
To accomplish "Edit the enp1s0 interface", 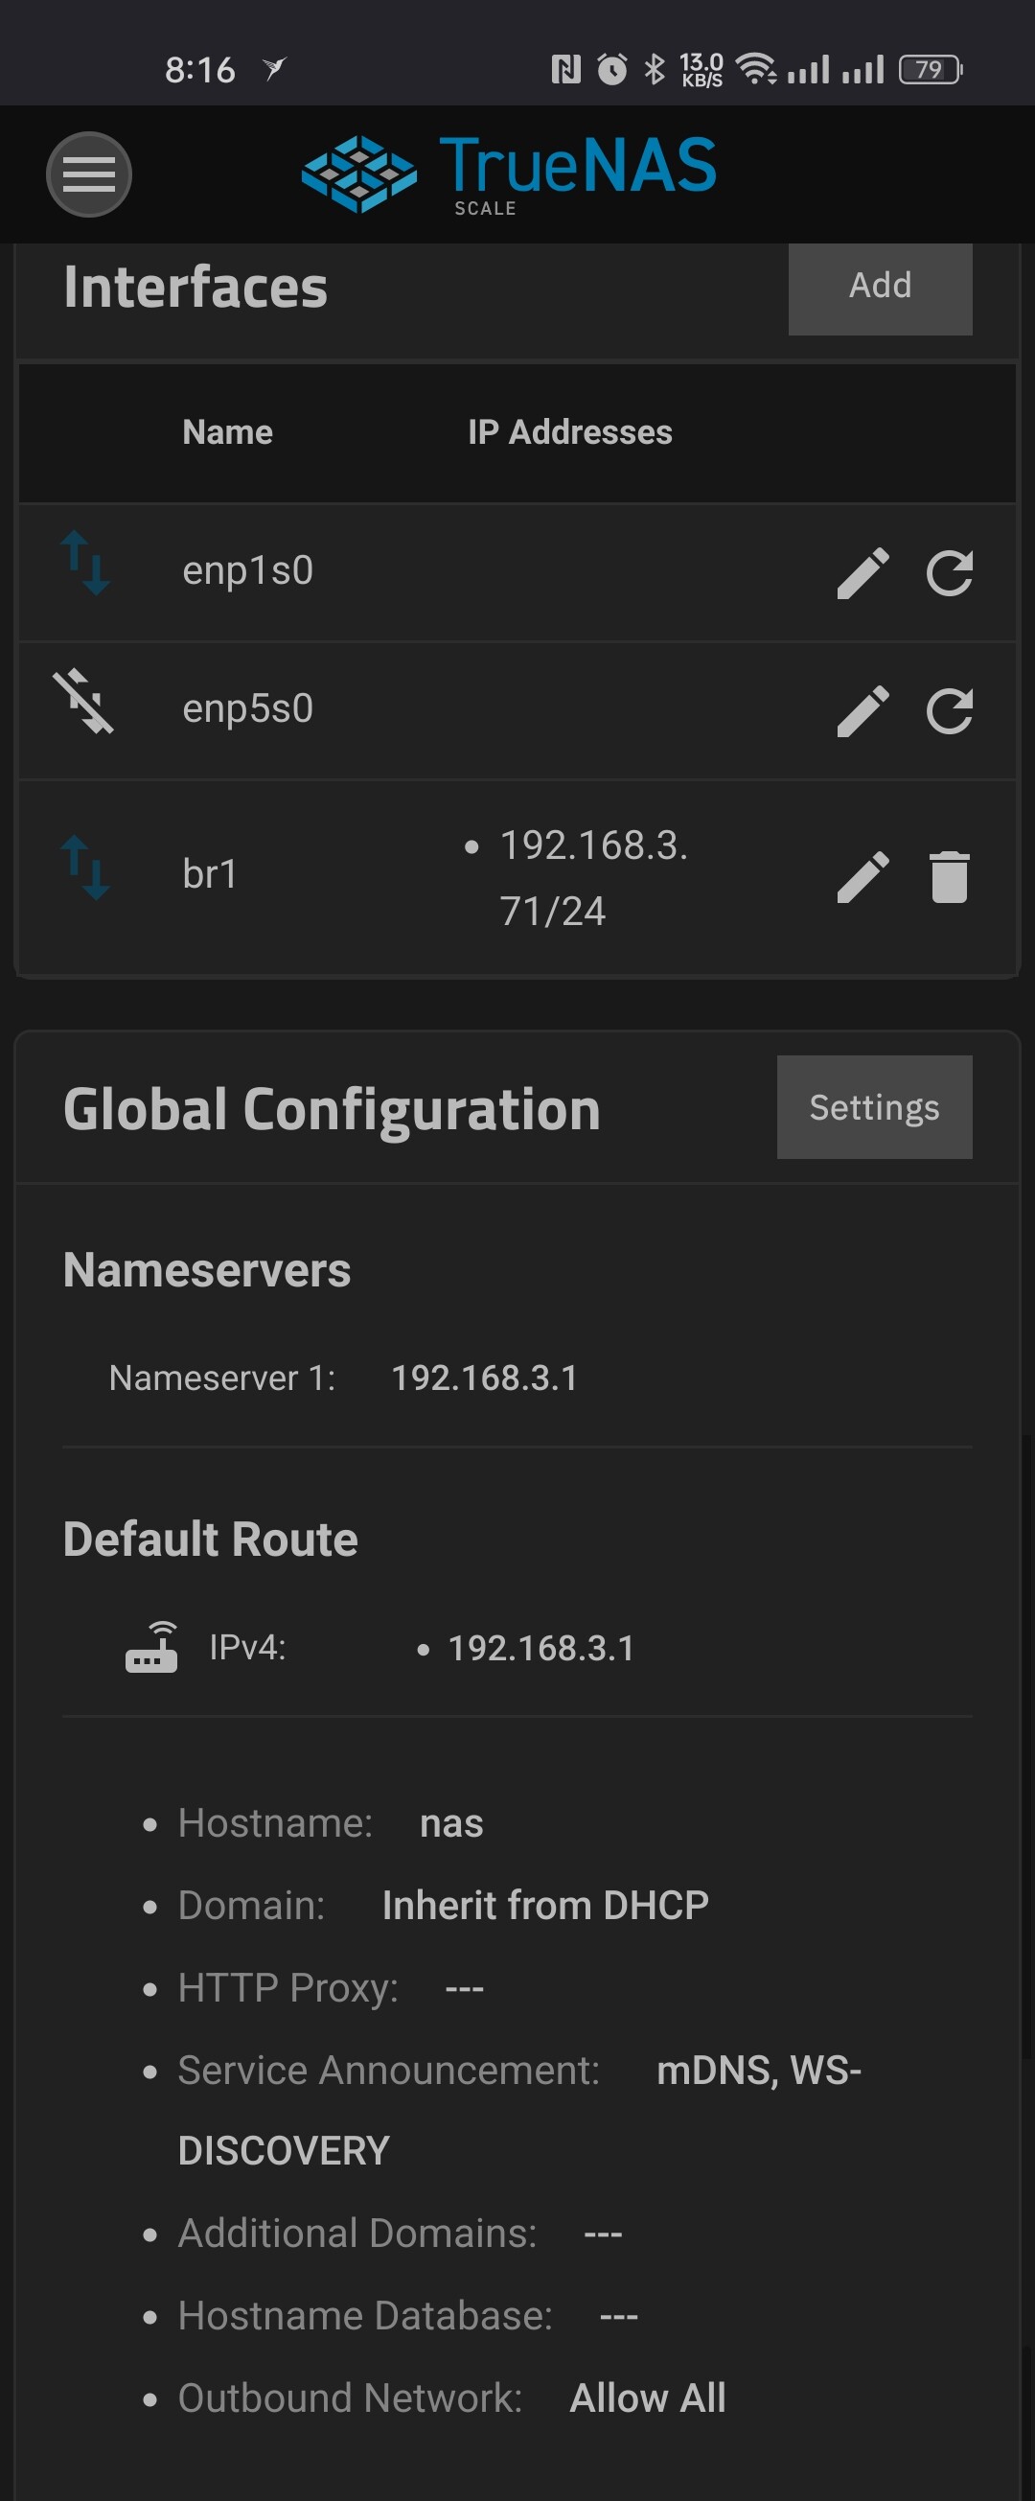I will [862, 573].
